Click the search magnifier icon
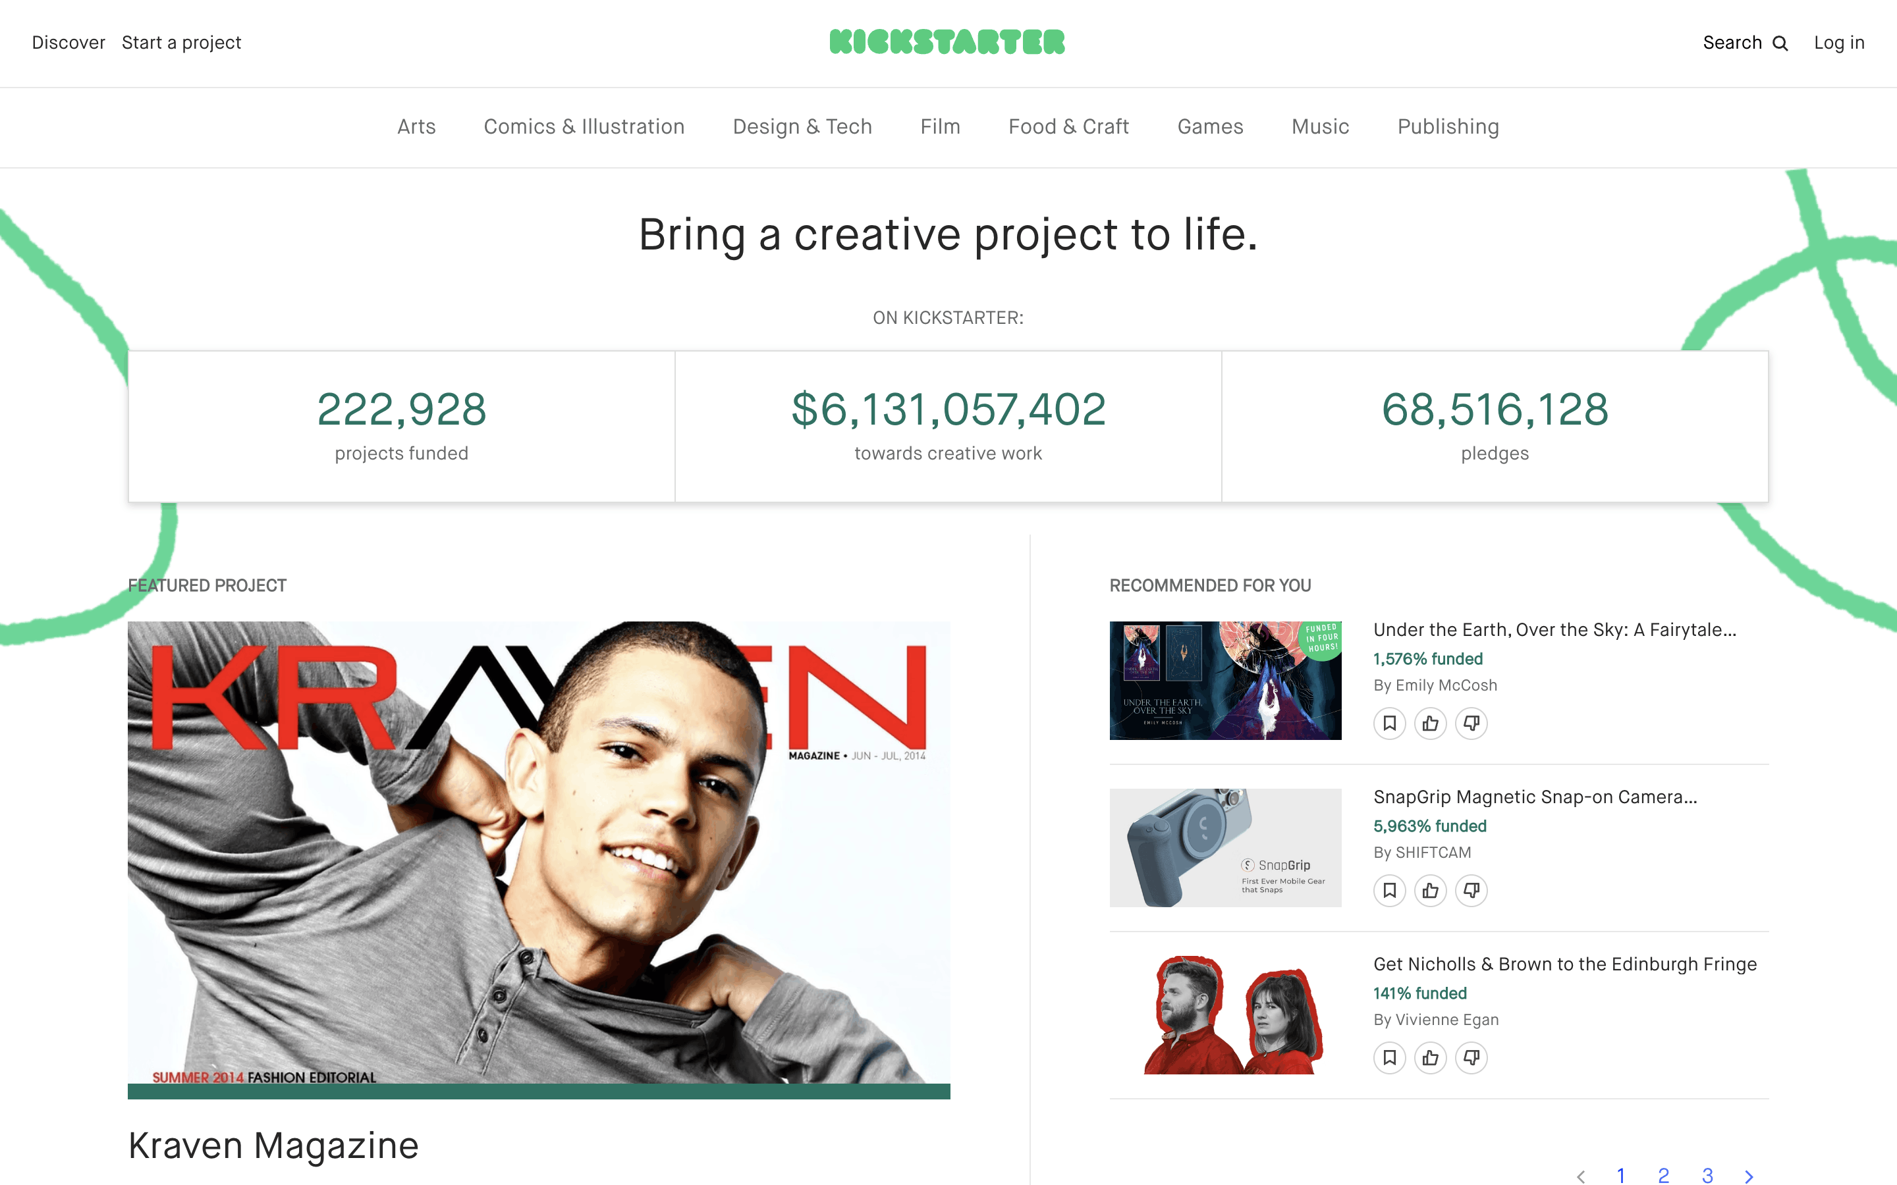Screen dimensions: 1897x1185 [1780, 43]
